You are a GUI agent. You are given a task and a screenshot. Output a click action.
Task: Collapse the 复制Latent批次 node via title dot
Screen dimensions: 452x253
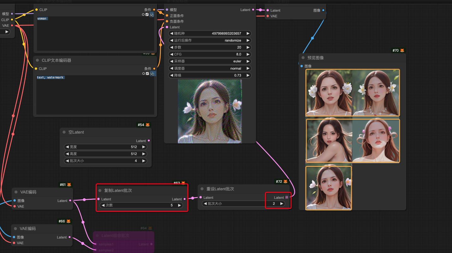(100, 191)
